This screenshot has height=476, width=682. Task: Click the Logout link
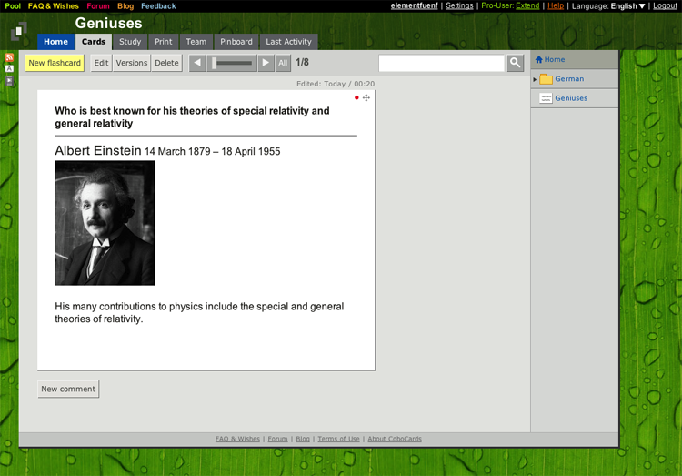click(665, 6)
